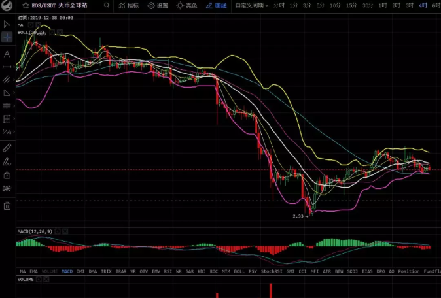Favorite EOS/USDT with the star icon

[26, 5]
